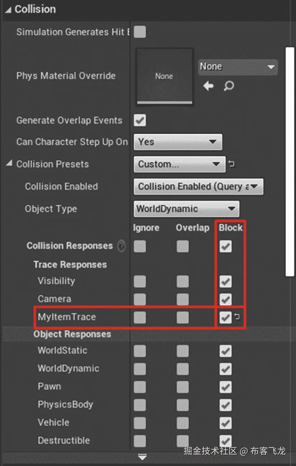Click the Browse to asset magnifier icon
This screenshot has height=466, width=296.
[x=229, y=86]
